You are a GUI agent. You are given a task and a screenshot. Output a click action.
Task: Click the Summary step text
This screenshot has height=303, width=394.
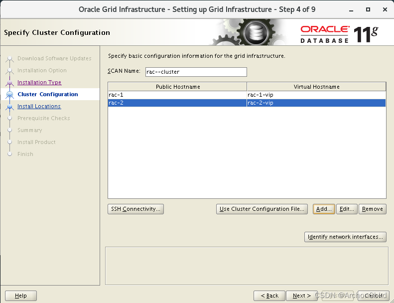click(x=30, y=130)
